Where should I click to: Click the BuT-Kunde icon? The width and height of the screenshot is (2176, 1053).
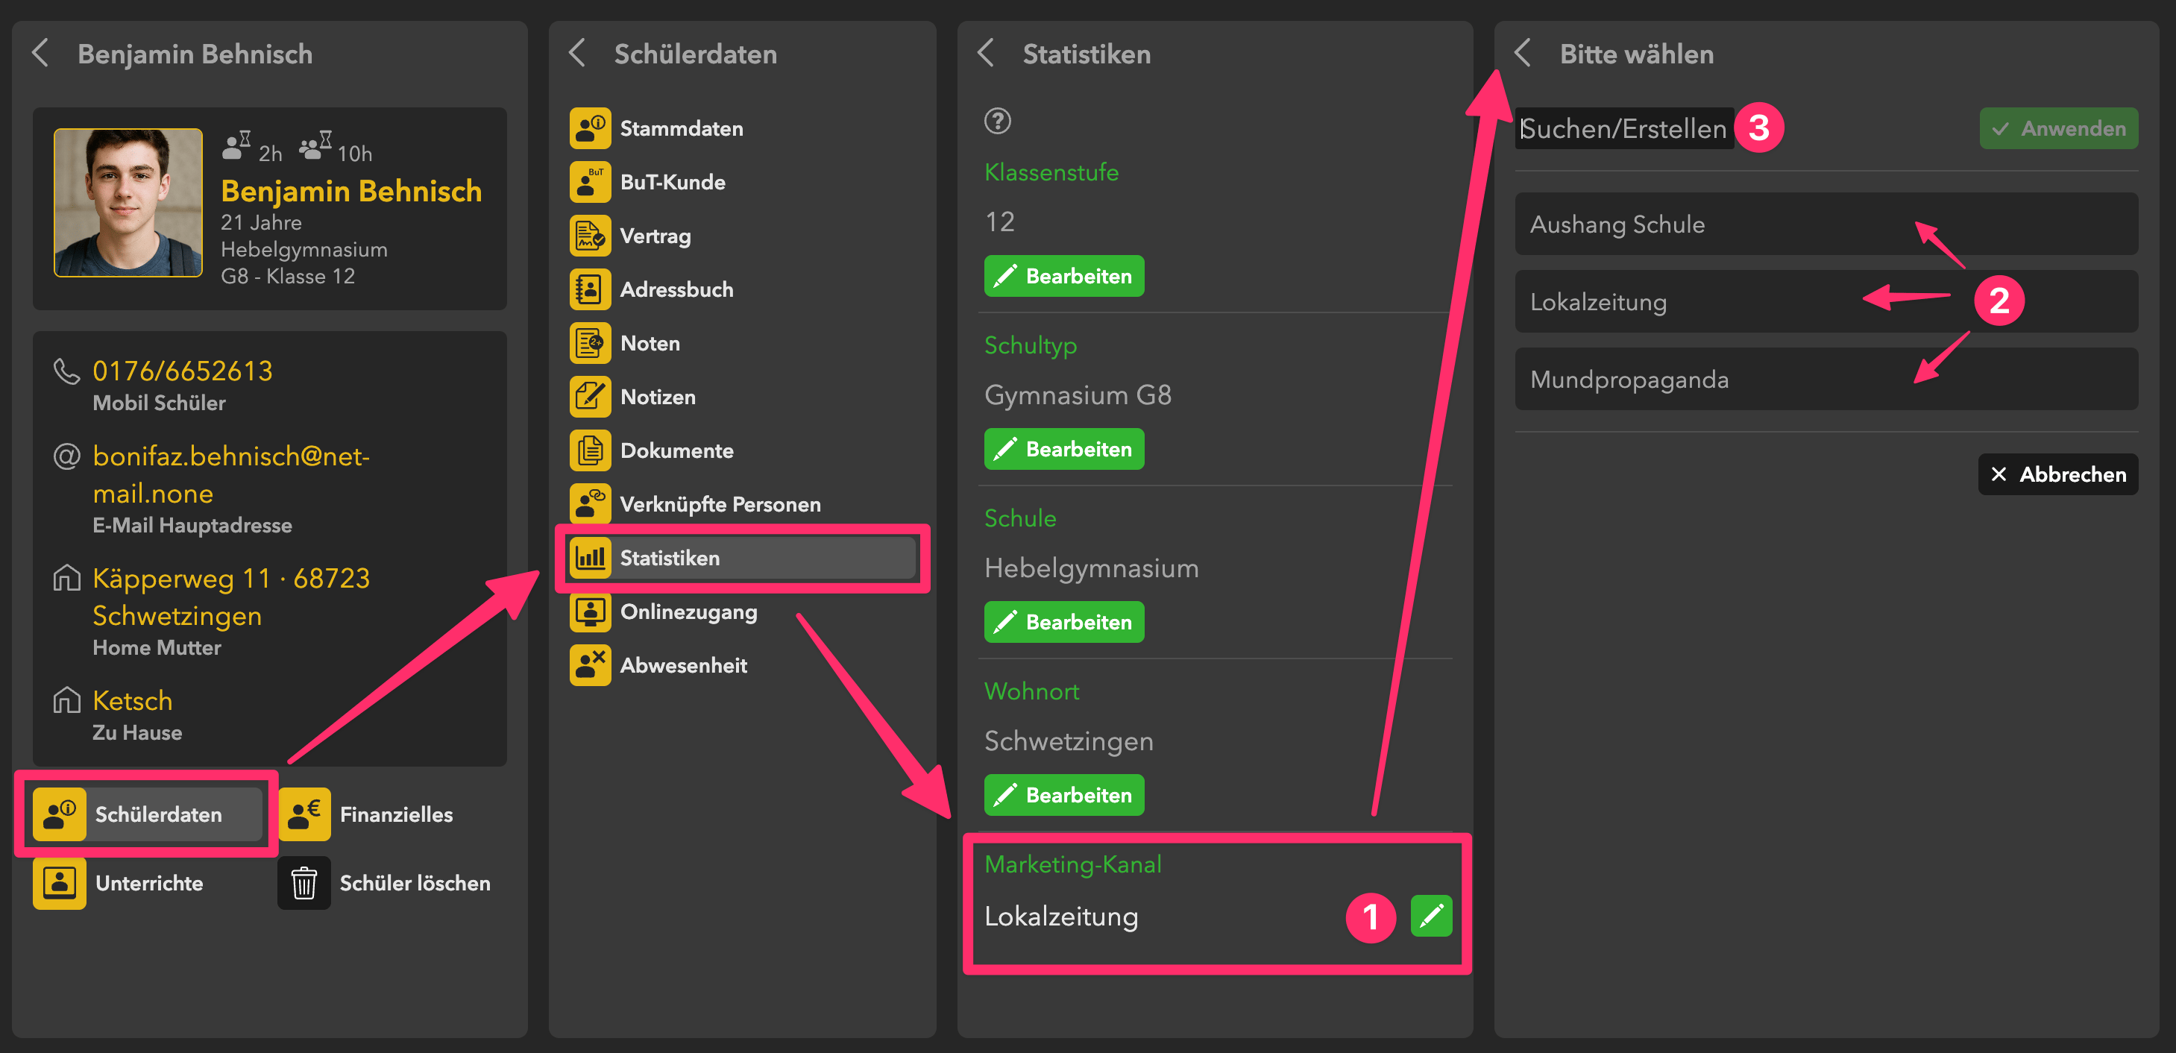click(x=590, y=183)
